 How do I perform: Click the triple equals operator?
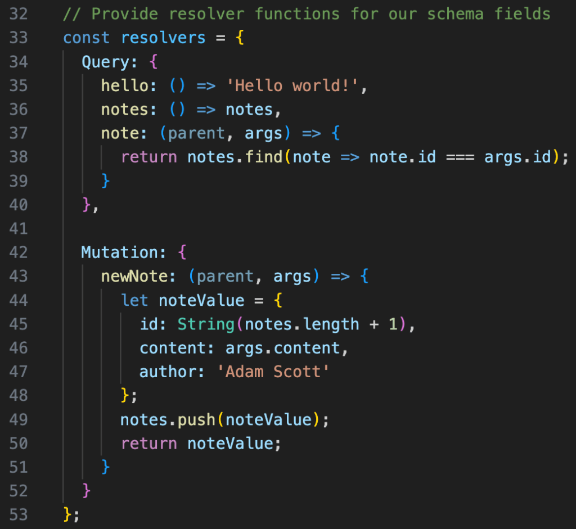[460, 157]
